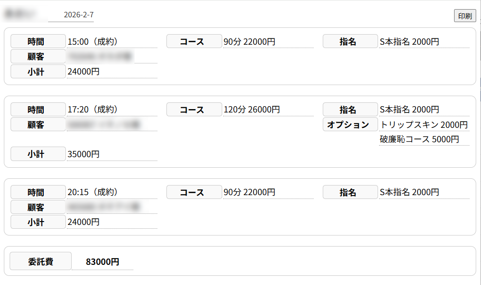Click the 120分 26000円 course field
Viewport: 481px width, 285px height.
268,110
